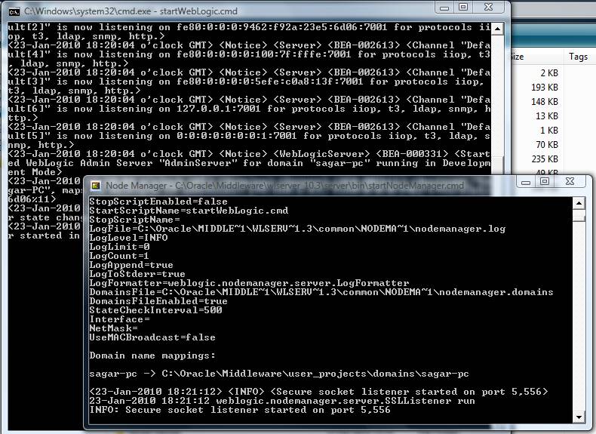The image size is (596, 434).
Task: Select the 1 KB file size entry
Action: point(549,131)
